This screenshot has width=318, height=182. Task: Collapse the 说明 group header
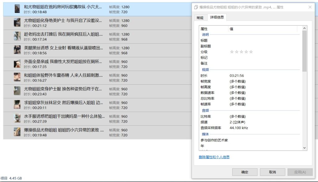click(205, 35)
